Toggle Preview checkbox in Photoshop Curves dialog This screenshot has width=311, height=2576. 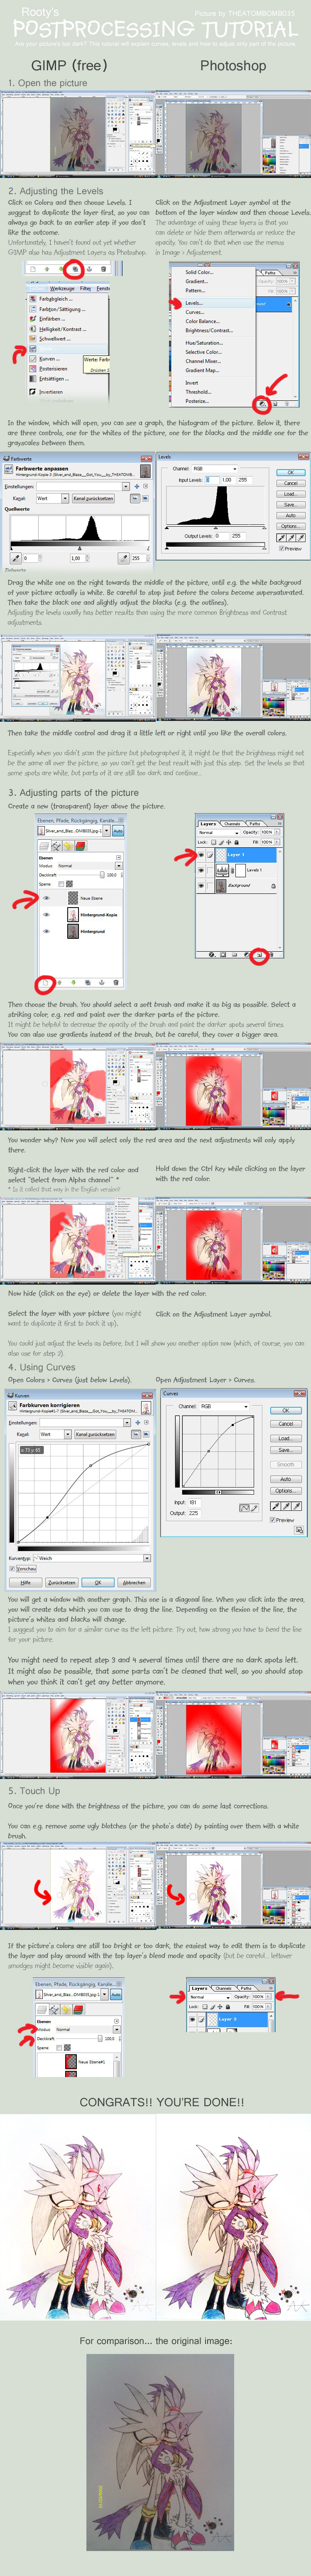(x=273, y=1520)
